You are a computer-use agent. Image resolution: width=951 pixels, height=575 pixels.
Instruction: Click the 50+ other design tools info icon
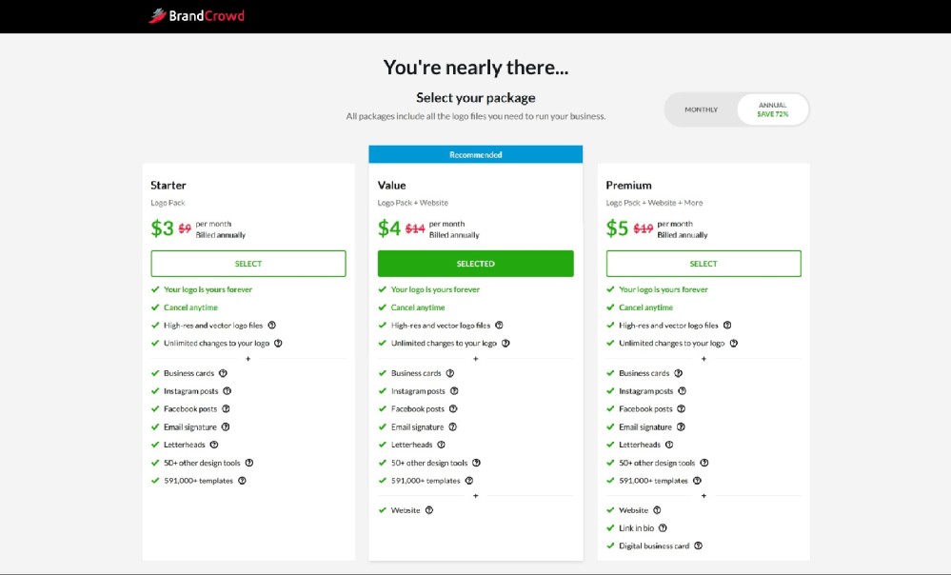(x=248, y=462)
